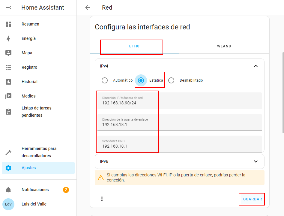284x216 pixels.
Task: Collapse the sidebar with the menu icon
Action: [x=8, y=7]
